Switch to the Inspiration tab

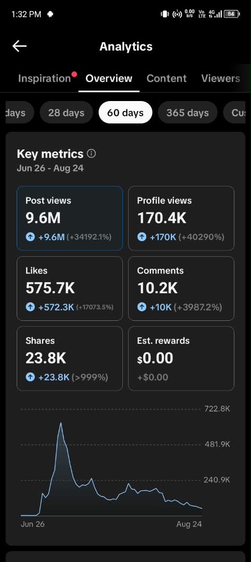[44, 78]
